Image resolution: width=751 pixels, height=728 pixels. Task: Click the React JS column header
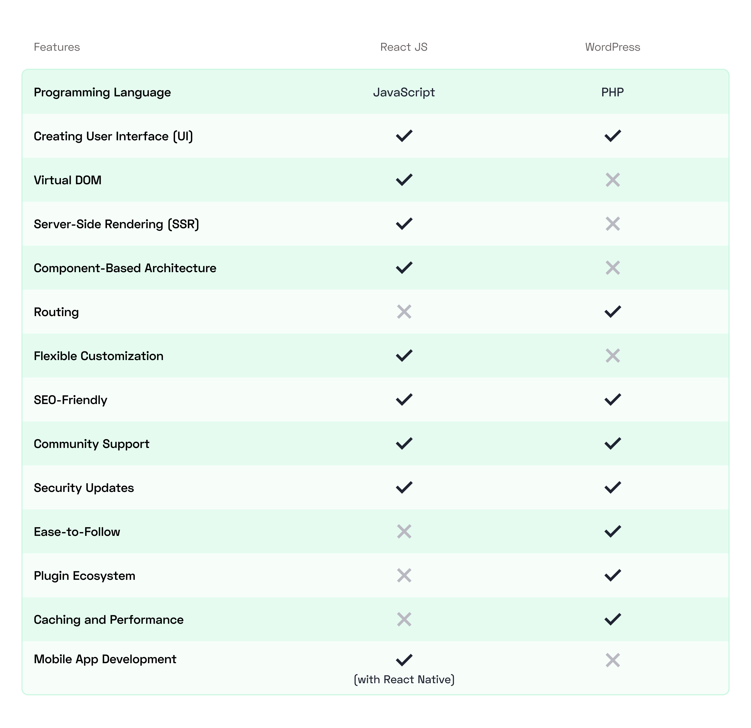[x=403, y=47]
